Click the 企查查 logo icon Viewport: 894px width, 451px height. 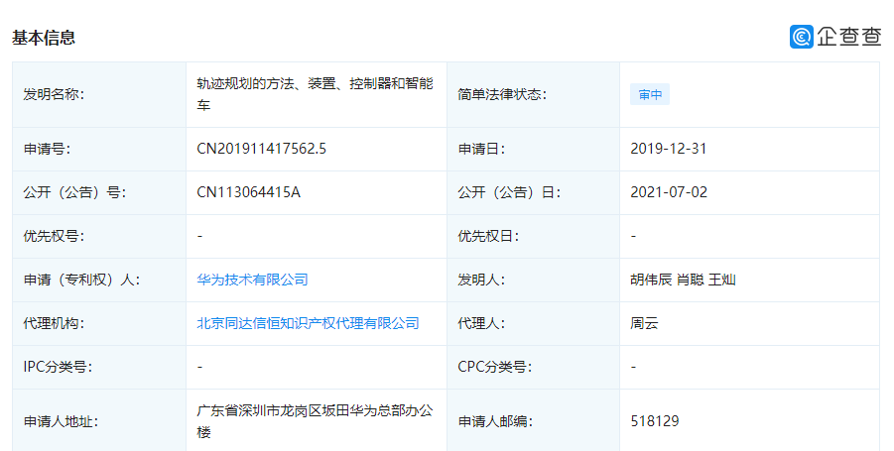tap(801, 37)
